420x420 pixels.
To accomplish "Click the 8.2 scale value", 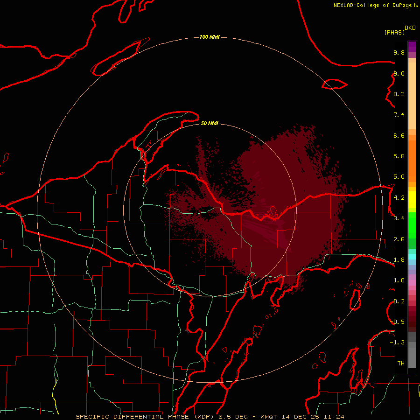I will click(x=399, y=94).
